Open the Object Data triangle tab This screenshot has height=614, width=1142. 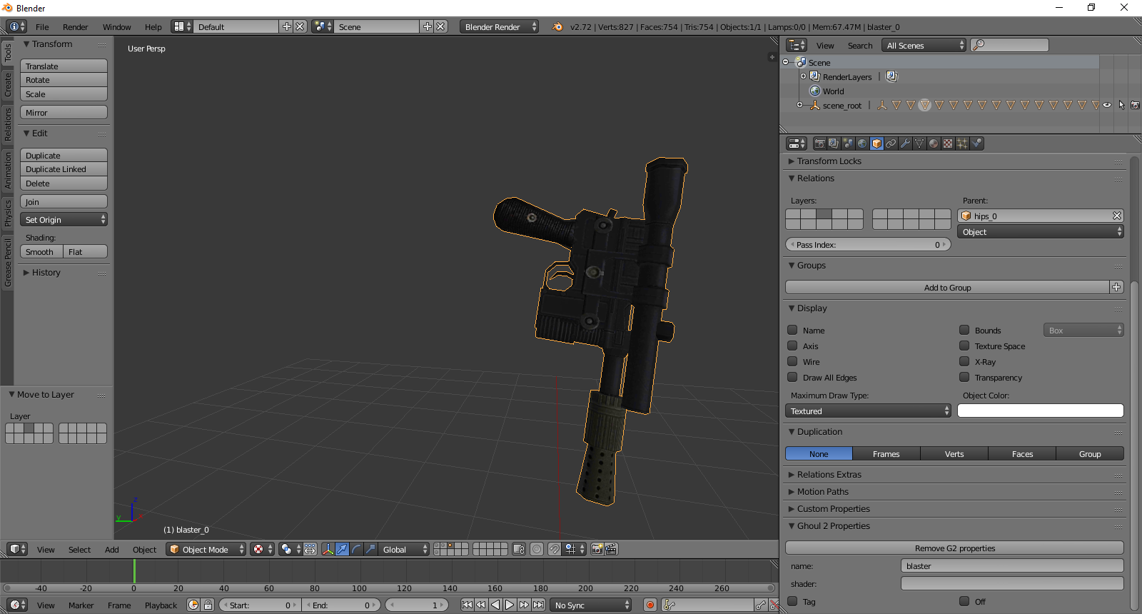919,144
